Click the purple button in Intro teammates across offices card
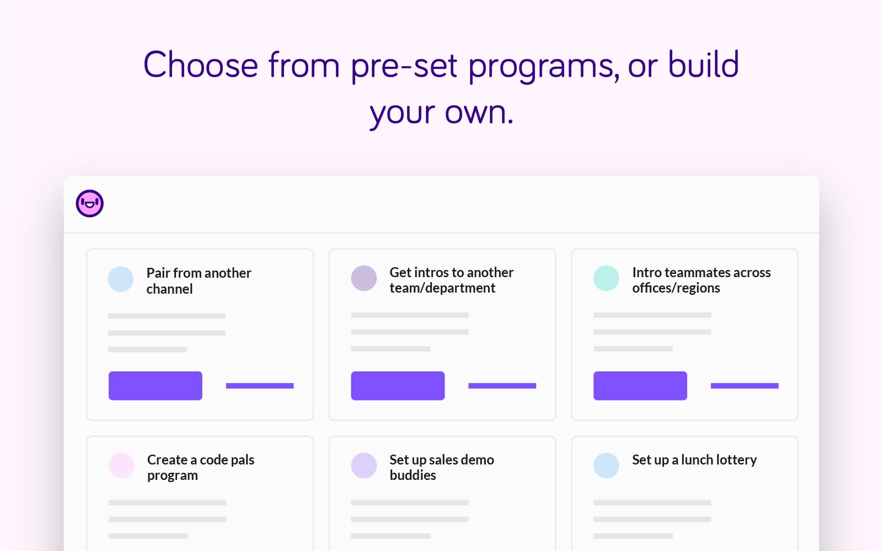The height and width of the screenshot is (551, 883). tap(640, 386)
